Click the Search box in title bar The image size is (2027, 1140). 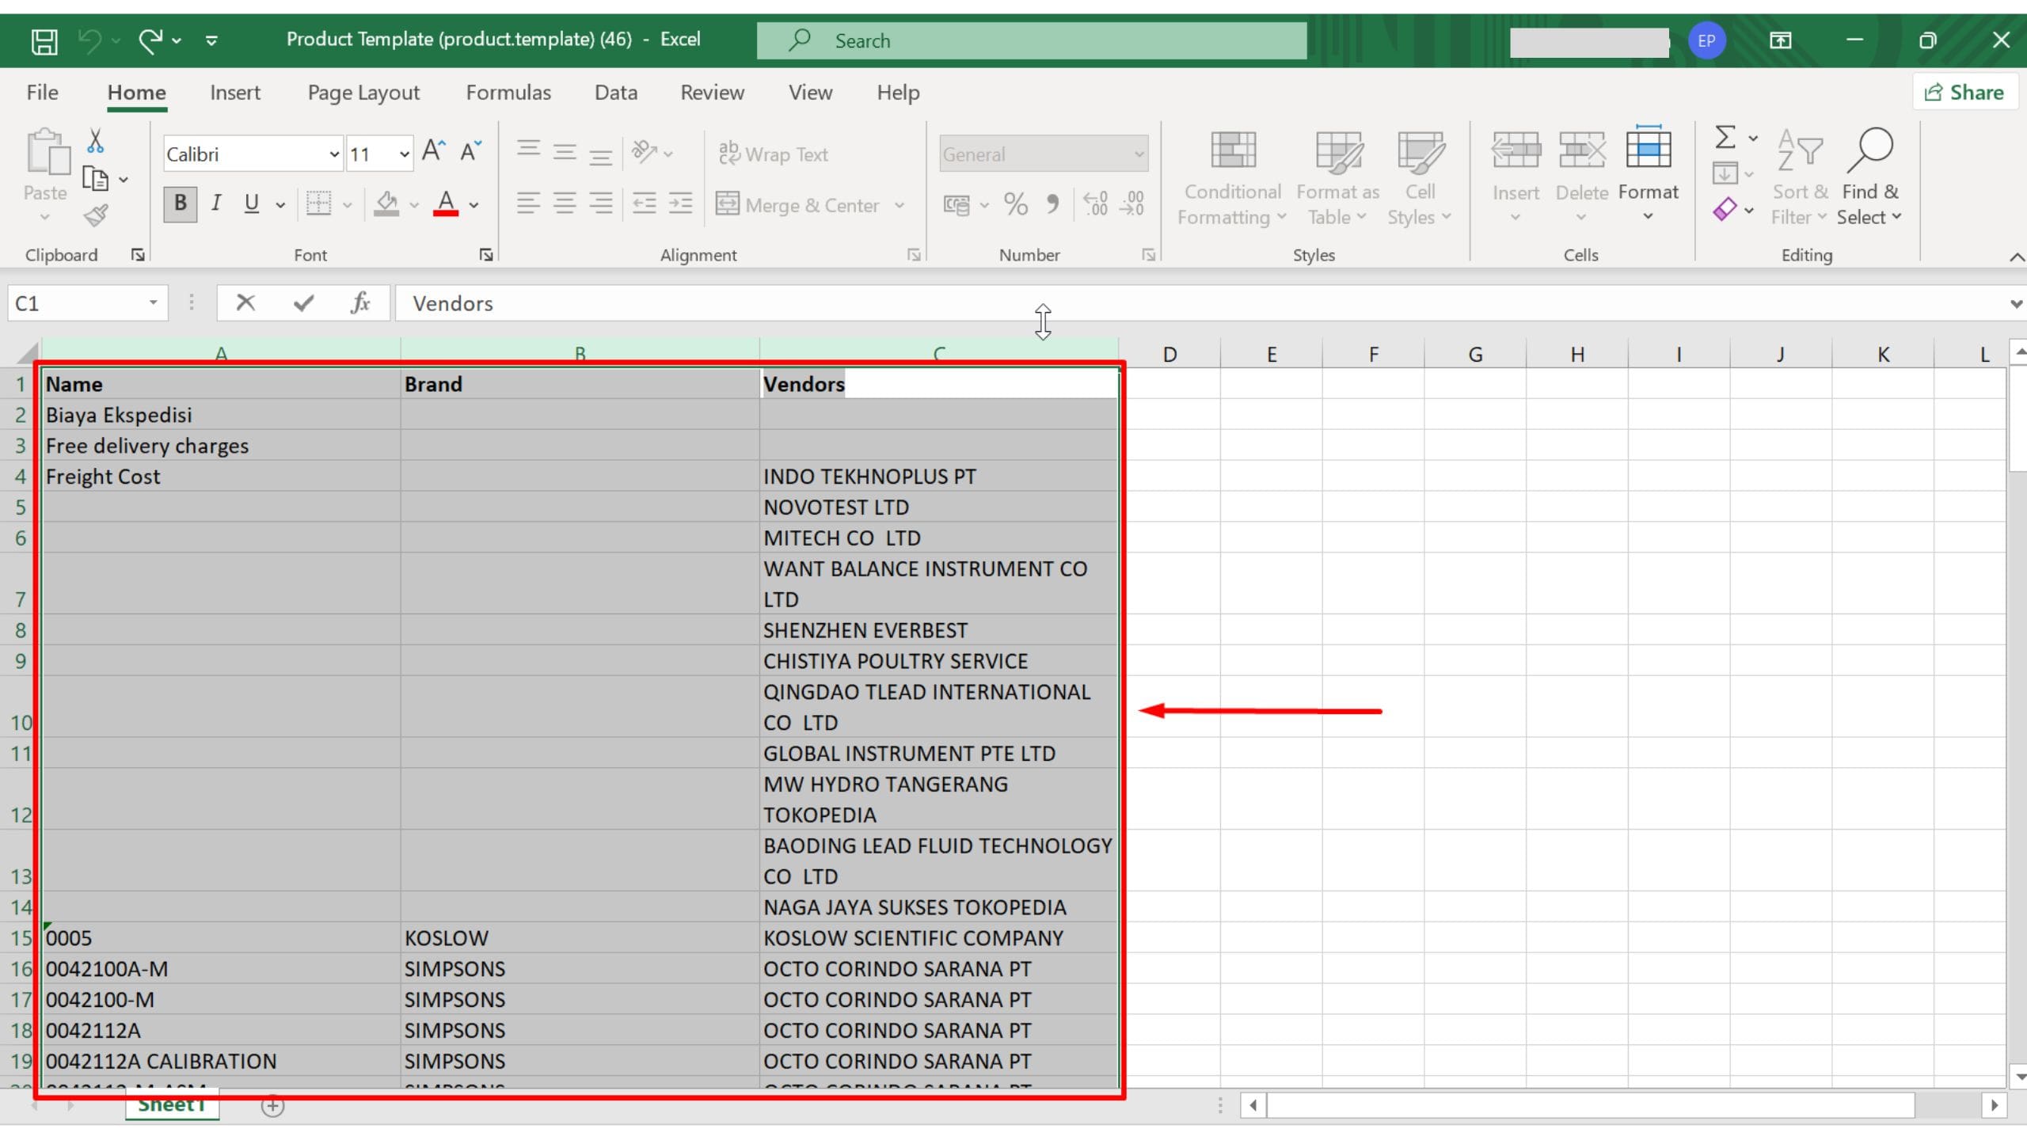point(1032,40)
